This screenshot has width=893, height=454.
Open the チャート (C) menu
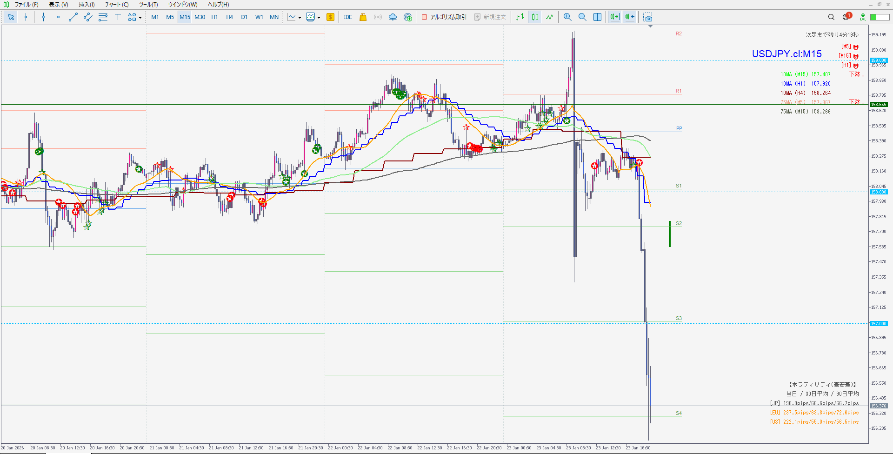[x=116, y=5]
